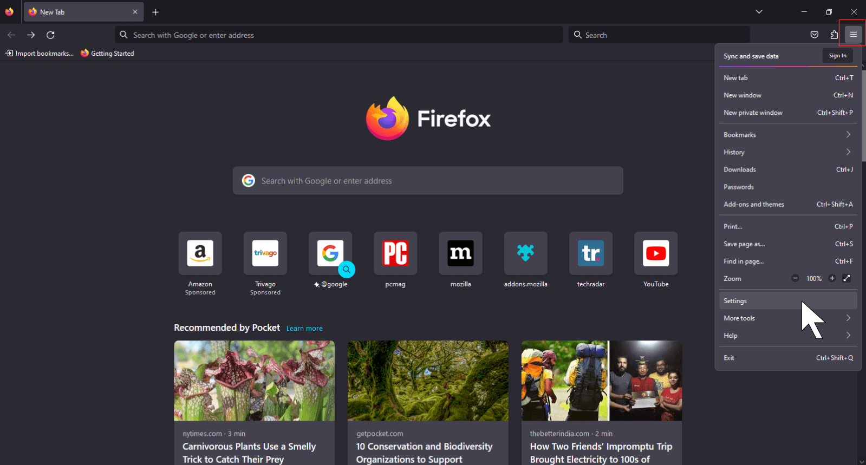Open the Conservation and Biodiversity article thumbnail

(428, 381)
